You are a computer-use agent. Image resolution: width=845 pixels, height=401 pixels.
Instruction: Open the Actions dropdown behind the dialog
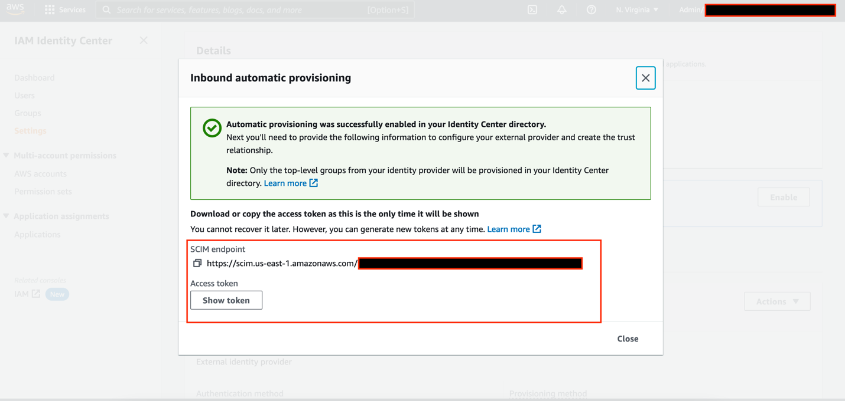777,301
